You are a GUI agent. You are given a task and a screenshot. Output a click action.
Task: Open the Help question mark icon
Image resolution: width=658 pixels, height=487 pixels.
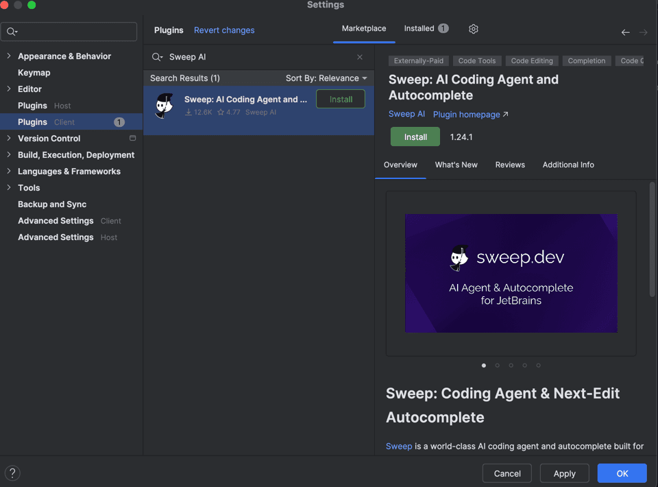(12, 473)
